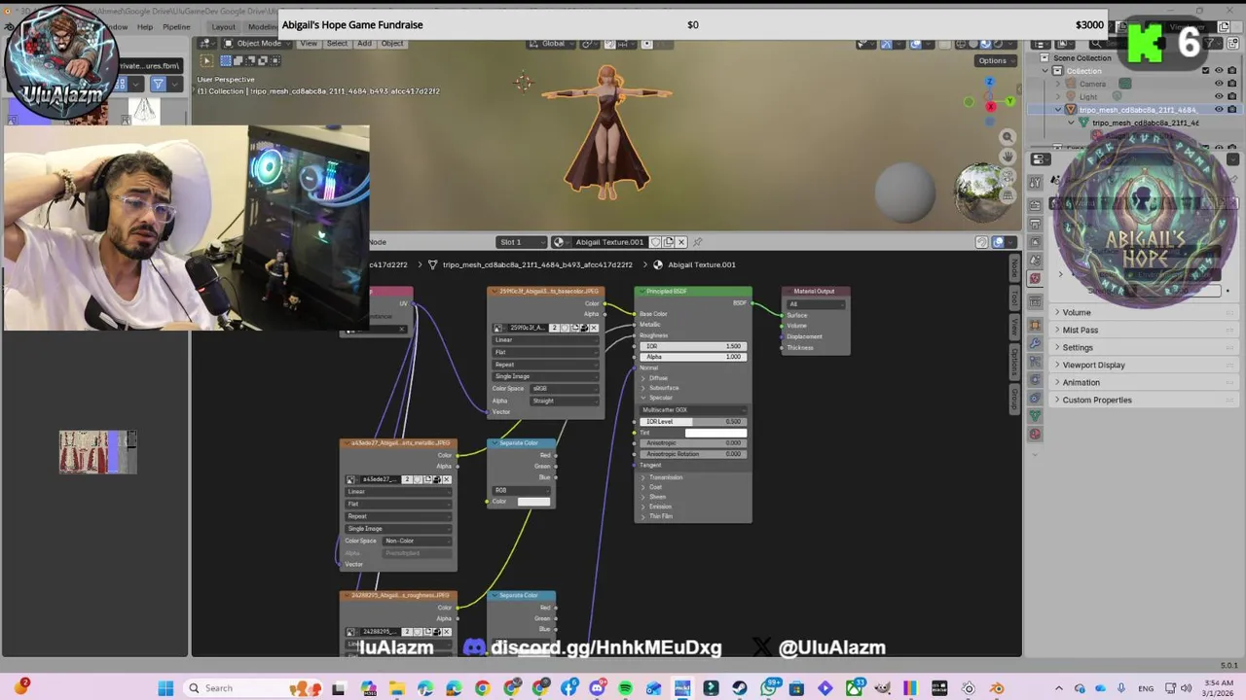1246x700 pixels.
Task: Open the Select menu in 3D viewport
Action: [x=337, y=43]
